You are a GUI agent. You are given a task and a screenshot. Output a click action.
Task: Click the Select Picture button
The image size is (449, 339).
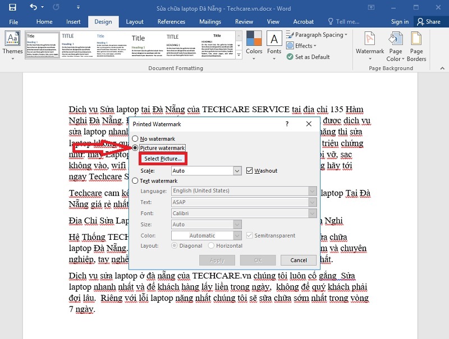point(163,159)
